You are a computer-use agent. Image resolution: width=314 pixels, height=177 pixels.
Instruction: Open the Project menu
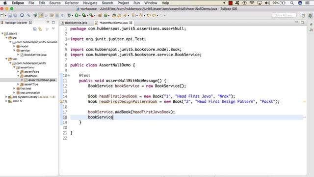click(x=123, y=3)
